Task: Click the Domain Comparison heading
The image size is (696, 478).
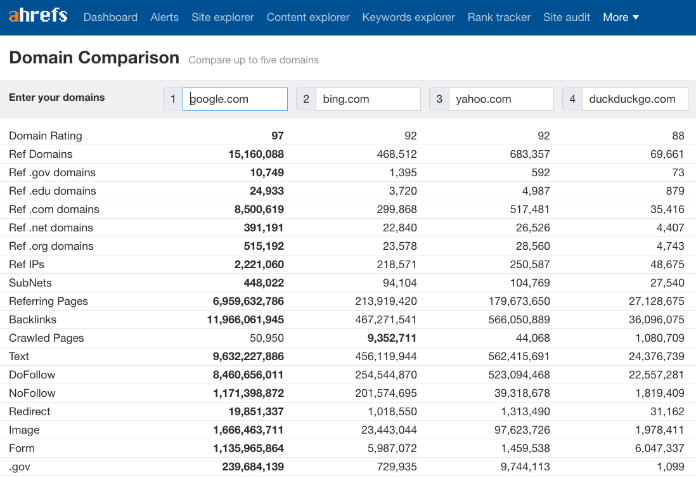Action: click(x=94, y=58)
